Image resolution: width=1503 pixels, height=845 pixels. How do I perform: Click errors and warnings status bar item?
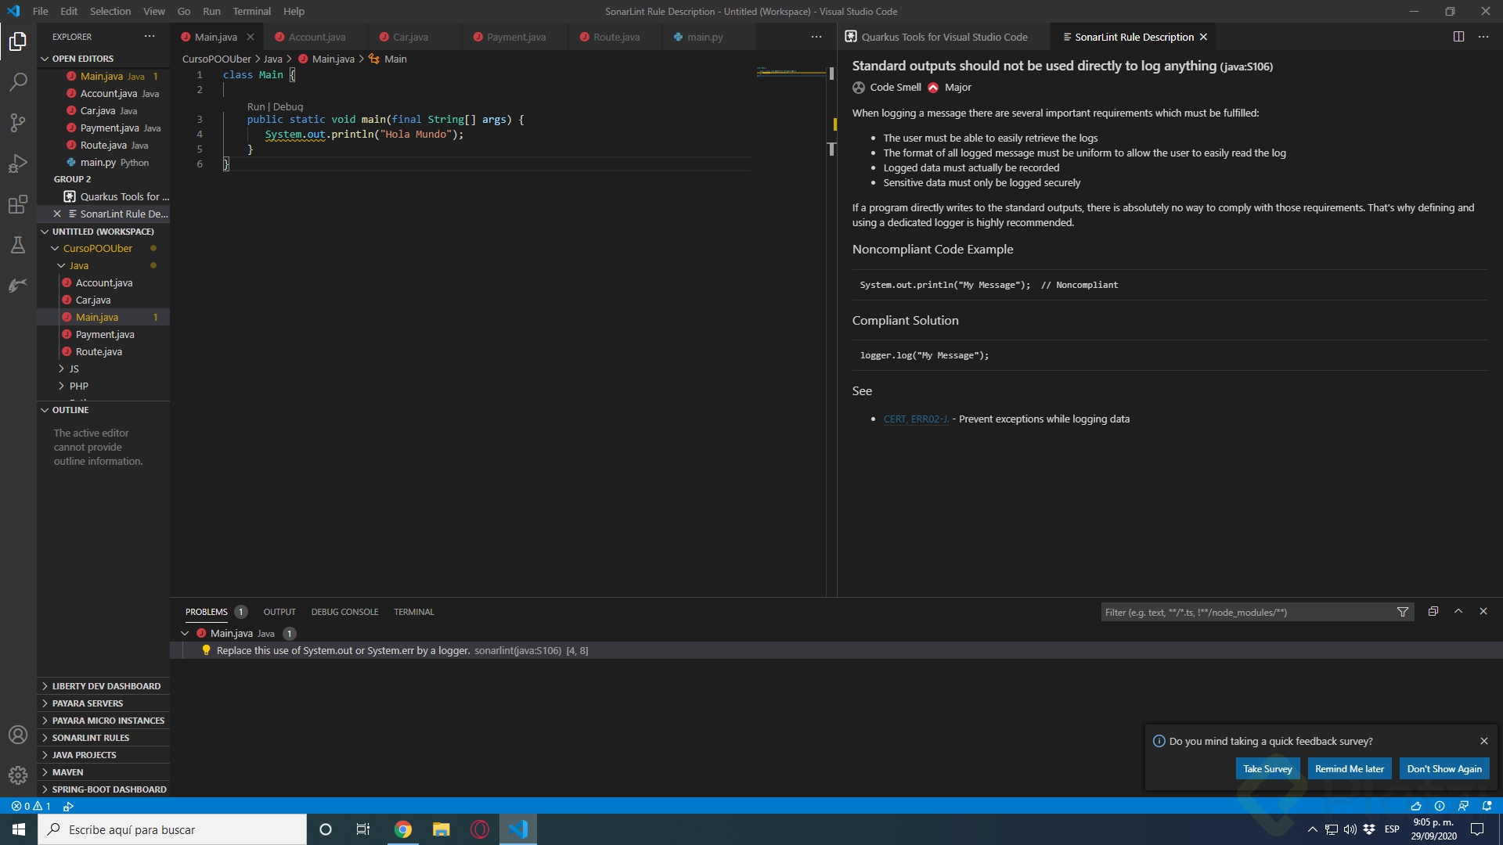click(x=31, y=806)
